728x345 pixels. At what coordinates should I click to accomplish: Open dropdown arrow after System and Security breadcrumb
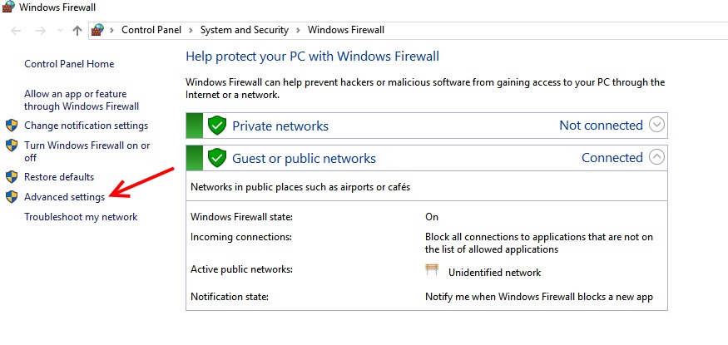click(x=299, y=30)
